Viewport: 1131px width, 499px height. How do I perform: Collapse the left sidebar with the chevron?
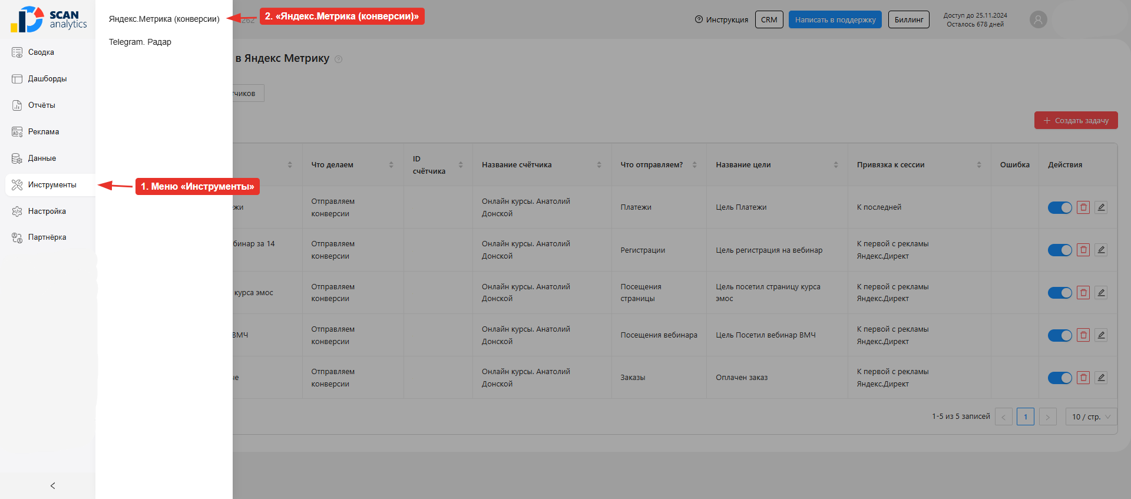[53, 485]
